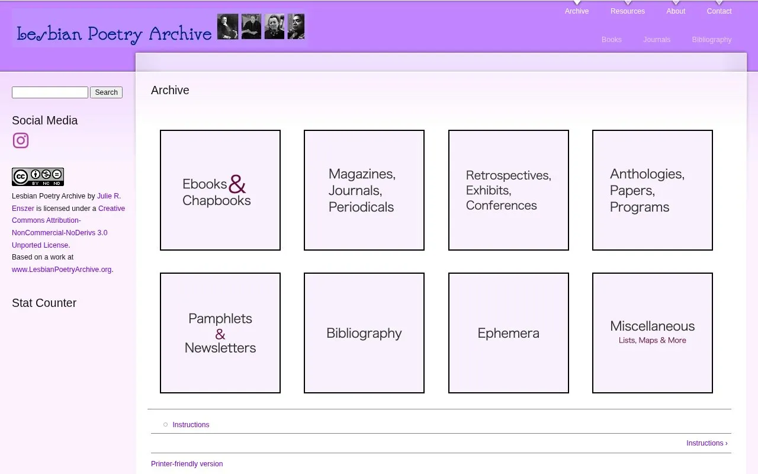Open the Miscellaneous Lists, Maps & More tile
The width and height of the screenshot is (758, 474).
pos(653,333)
